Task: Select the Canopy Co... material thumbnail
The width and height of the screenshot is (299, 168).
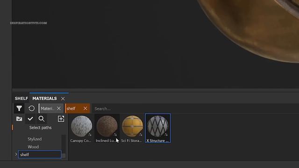Action: point(81,128)
